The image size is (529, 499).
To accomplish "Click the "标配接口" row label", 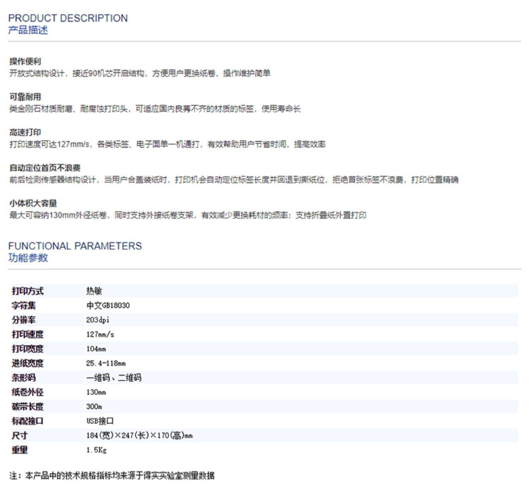I will 28,421.
